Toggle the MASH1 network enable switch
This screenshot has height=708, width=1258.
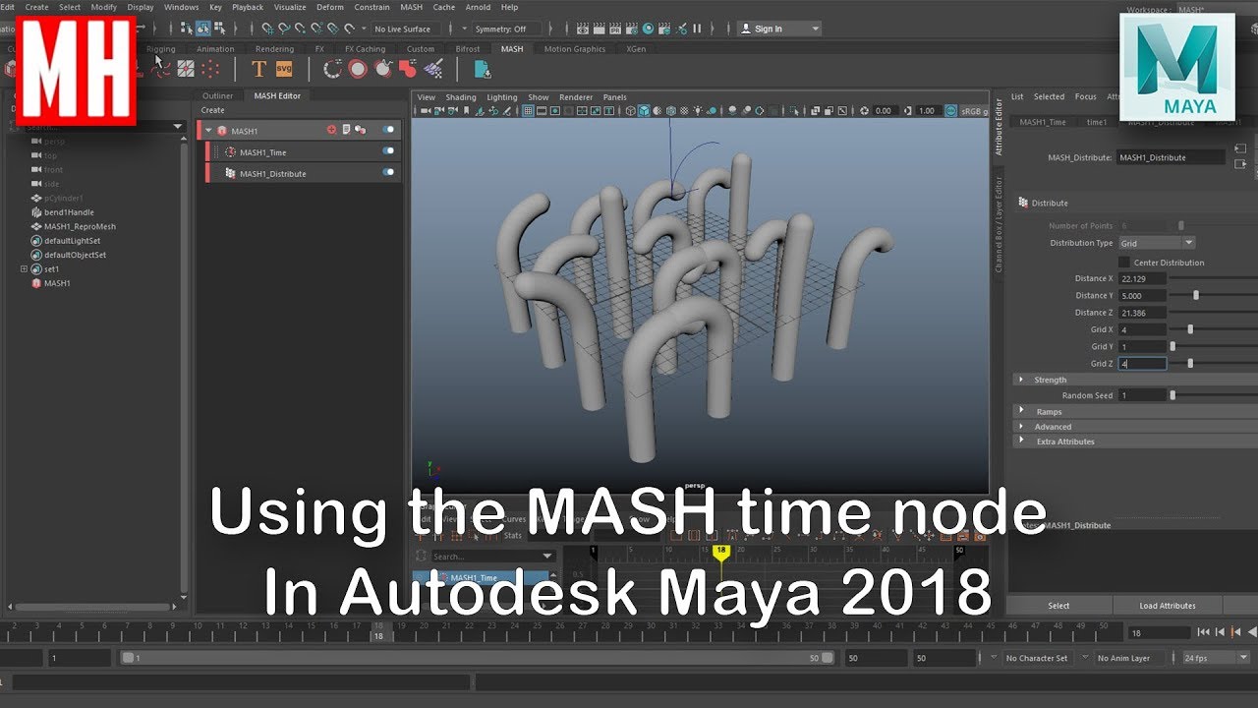[389, 130]
